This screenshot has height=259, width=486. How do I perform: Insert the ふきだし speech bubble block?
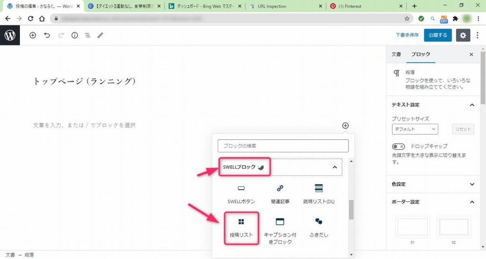click(318, 227)
